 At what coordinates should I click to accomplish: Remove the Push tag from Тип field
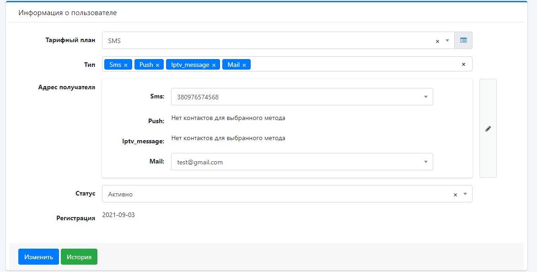click(157, 65)
